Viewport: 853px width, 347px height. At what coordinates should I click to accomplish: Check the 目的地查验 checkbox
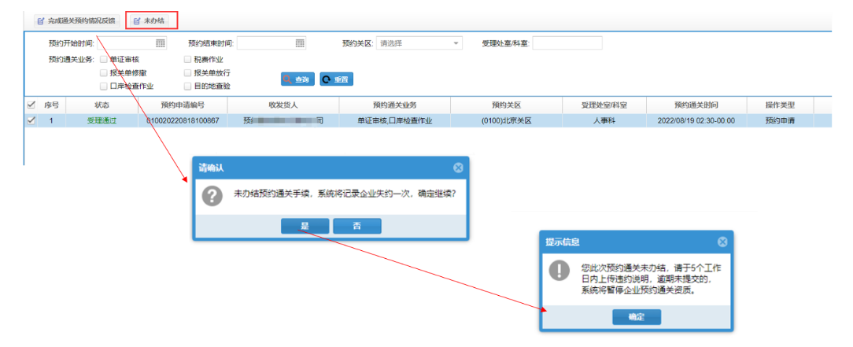pos(188,86)
